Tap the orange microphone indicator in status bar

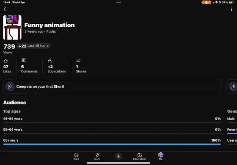coord(207,3)
